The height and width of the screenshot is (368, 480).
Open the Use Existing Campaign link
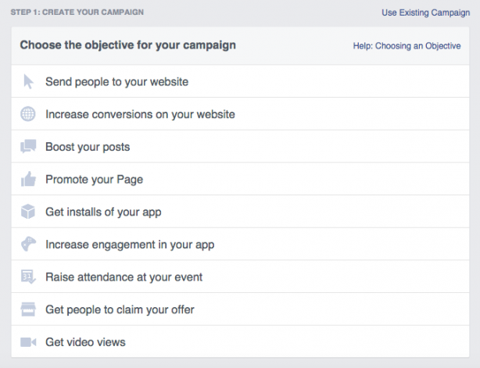pyautogui.click(x=425, y=13)
